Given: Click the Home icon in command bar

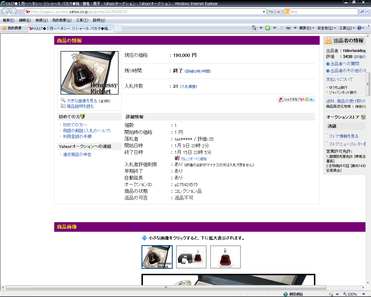Looking at the screenshot, I should pos(254,28).
